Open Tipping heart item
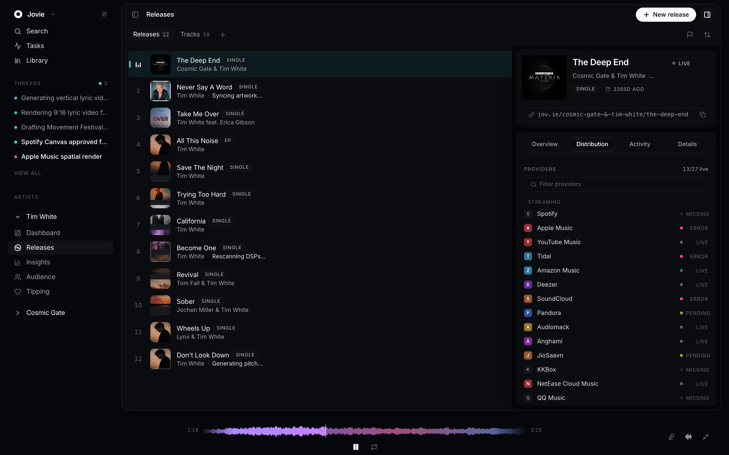This screenshot has width=729, height=455. 60,292
